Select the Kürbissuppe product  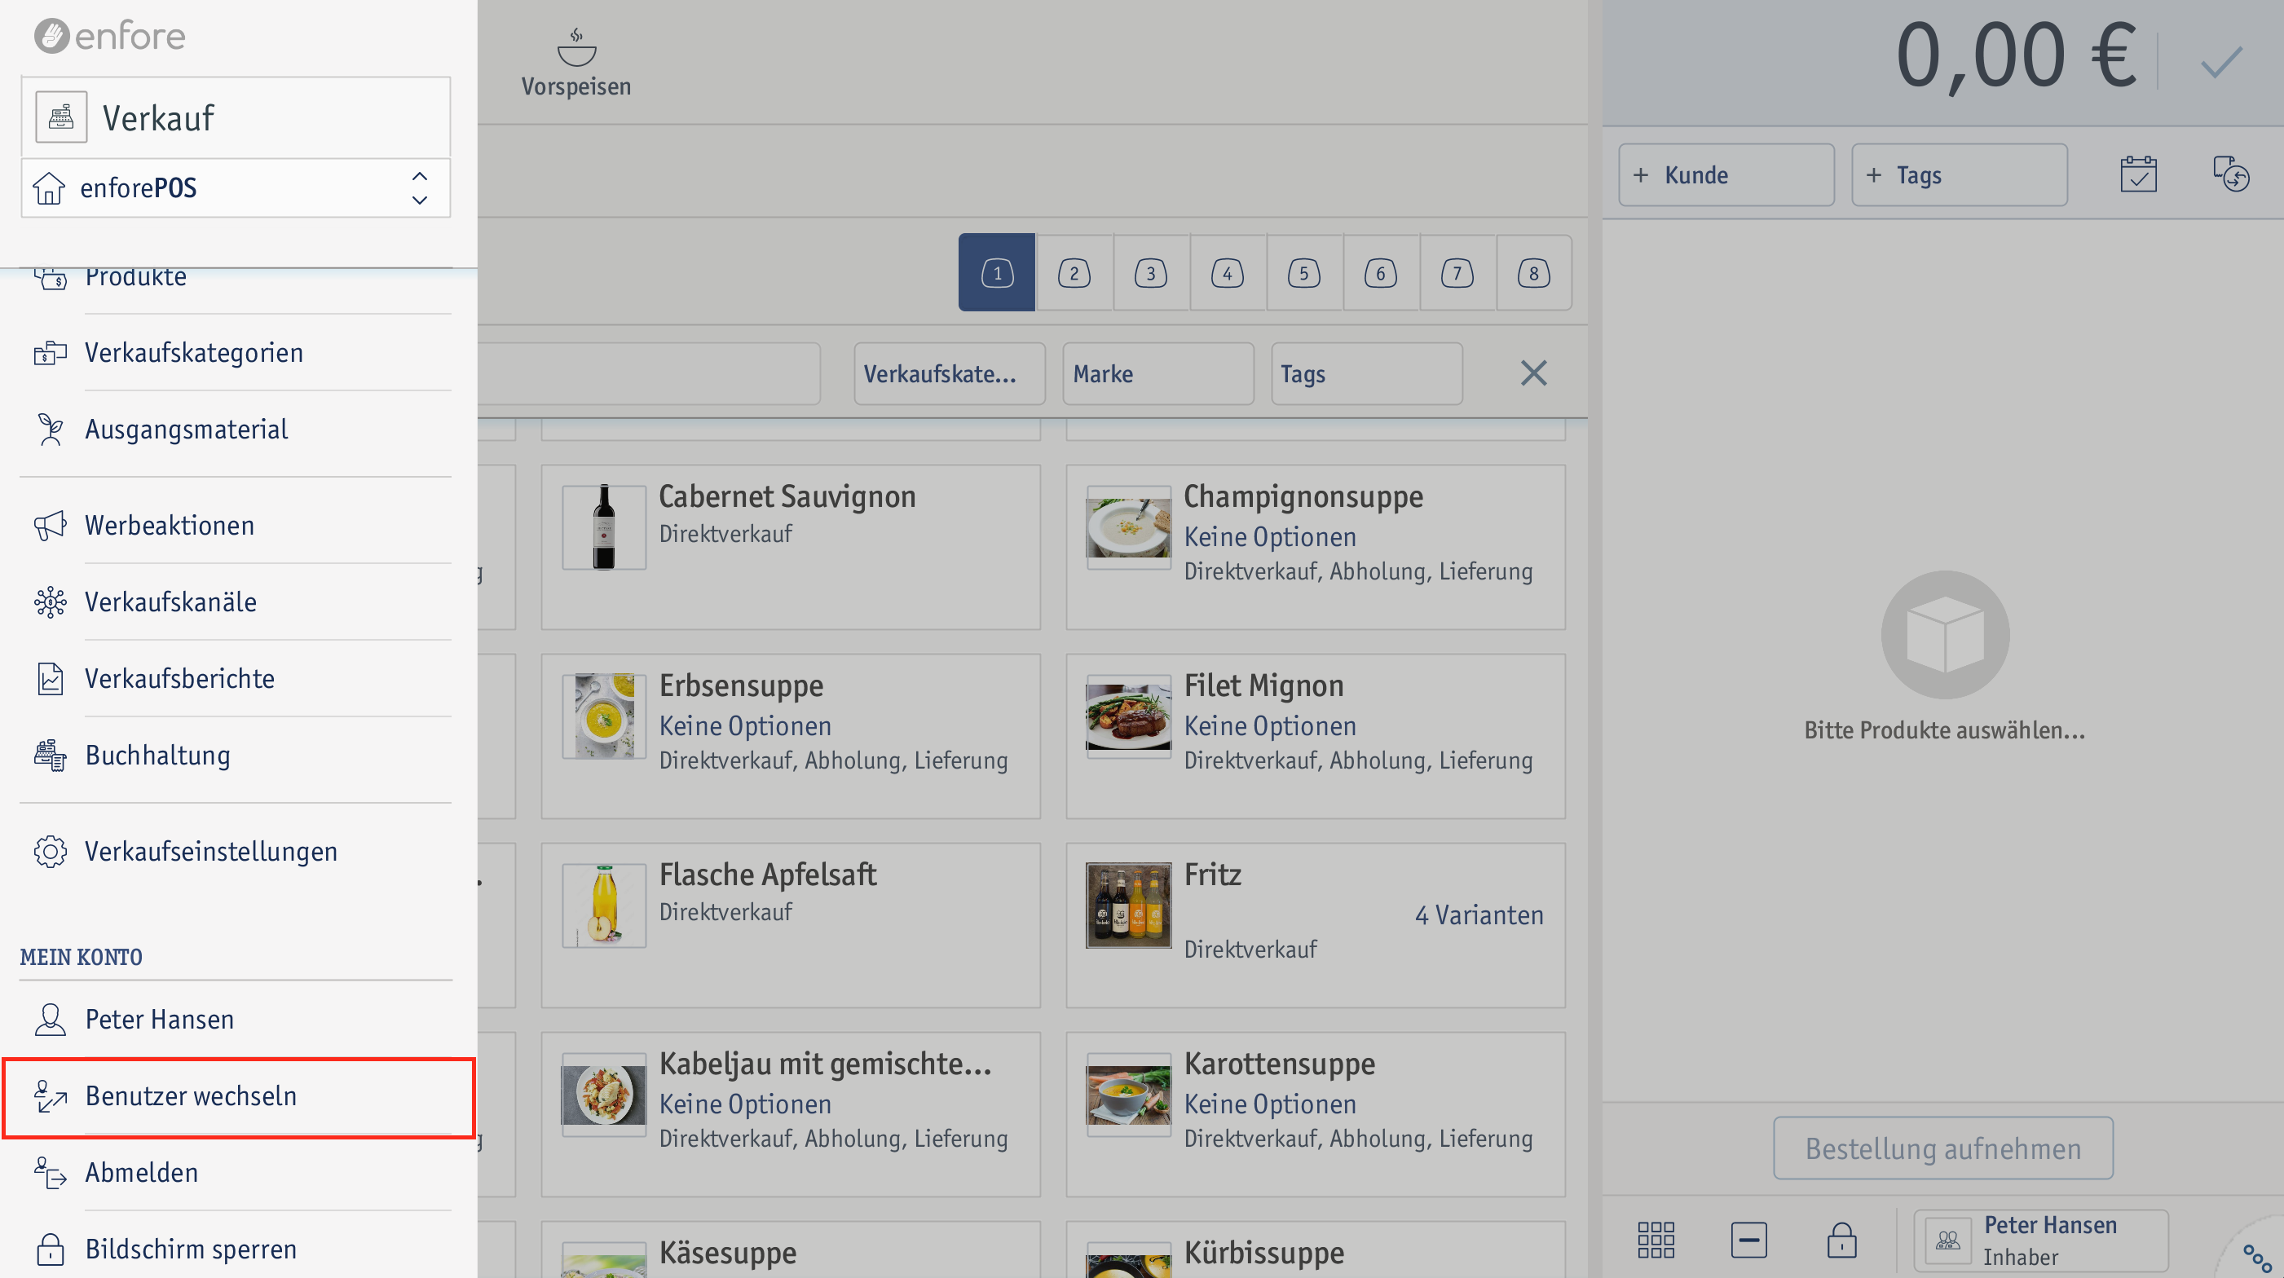(1316, 1249)
